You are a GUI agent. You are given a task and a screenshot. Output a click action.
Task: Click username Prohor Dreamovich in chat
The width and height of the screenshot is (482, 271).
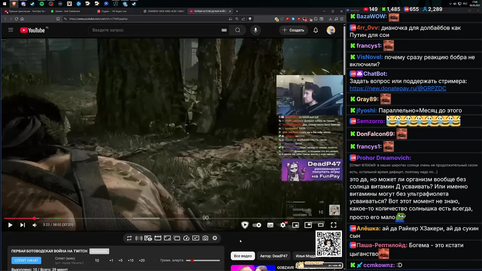pyautogui.click(x=384, y=158)
